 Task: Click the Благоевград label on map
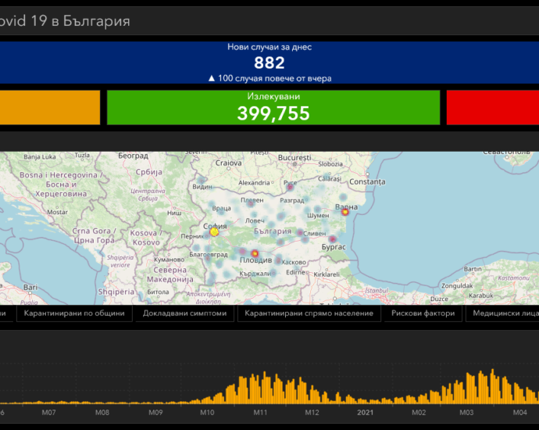coord(209,255)
